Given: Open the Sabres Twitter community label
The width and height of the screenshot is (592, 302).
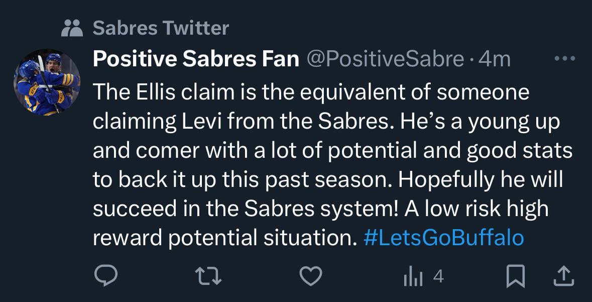Looking at the screenshot, I should (x=161, y=28).
